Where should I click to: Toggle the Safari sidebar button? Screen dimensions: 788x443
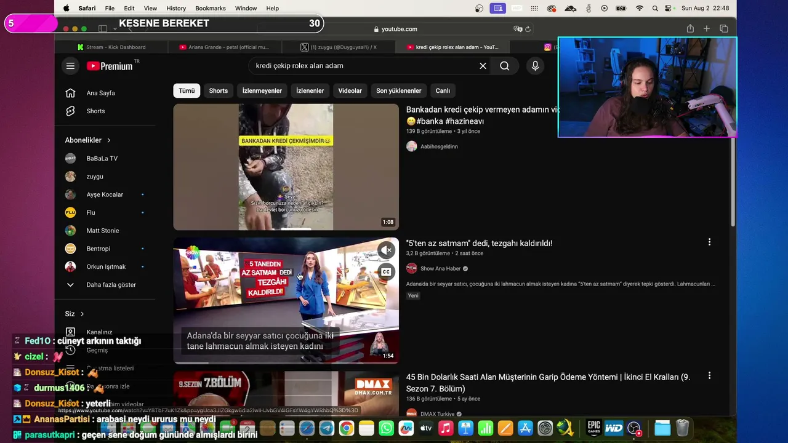(x=103, y=29)
